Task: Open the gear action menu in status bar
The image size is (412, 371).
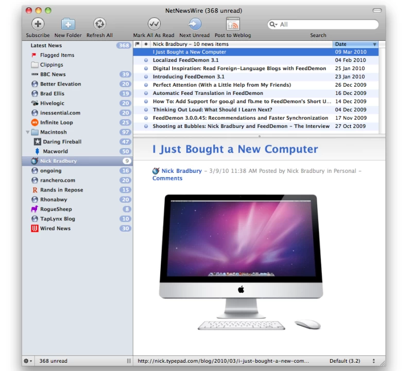Action: pyautogui.click(x=27, y=361)
